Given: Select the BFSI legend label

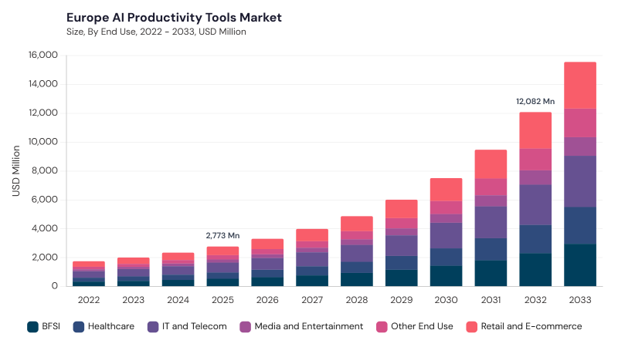Looking at the screenshot, I should pos(51,326).
